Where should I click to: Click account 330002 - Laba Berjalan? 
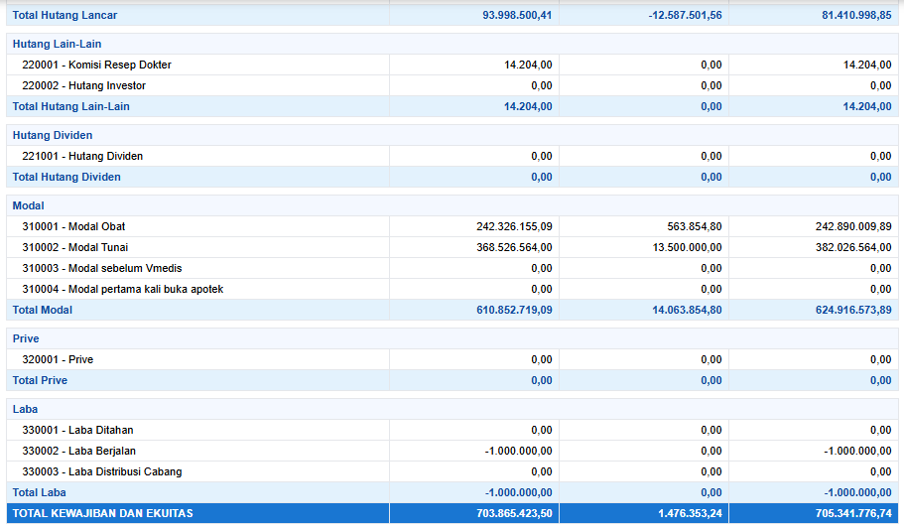78,451
